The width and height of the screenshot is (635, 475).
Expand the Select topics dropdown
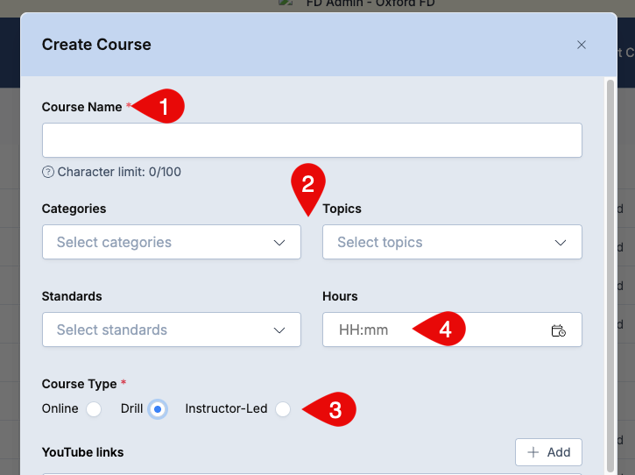pos(452,242)
